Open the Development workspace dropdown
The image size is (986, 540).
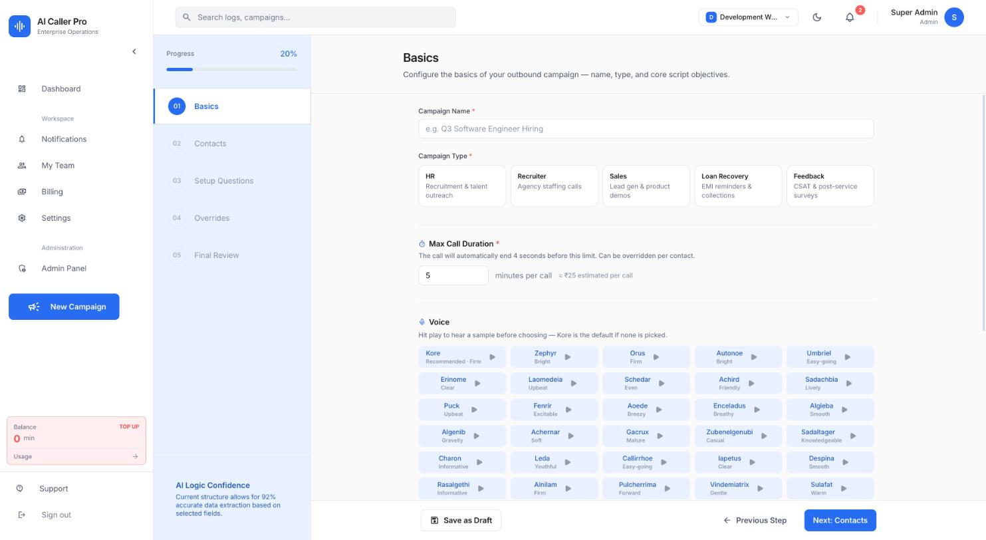click(x=748, y=17)
